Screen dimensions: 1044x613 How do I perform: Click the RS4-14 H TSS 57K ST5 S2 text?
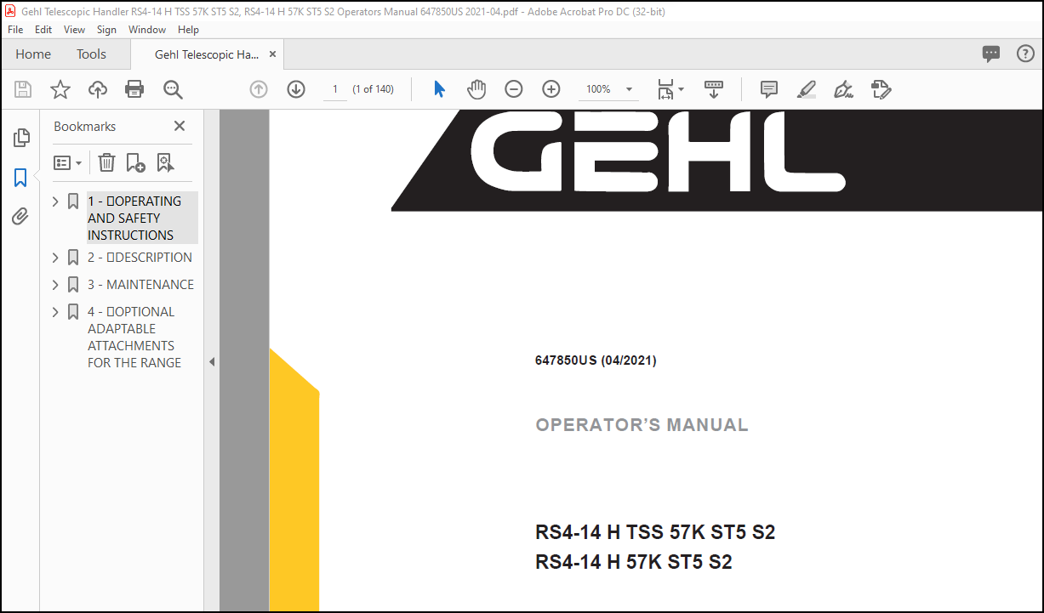coord(655,533)
